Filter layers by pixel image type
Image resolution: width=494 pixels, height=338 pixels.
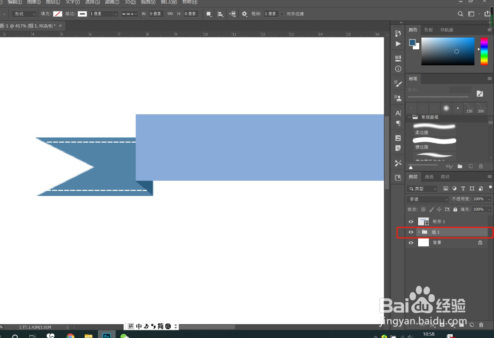[x=446, y=189]
